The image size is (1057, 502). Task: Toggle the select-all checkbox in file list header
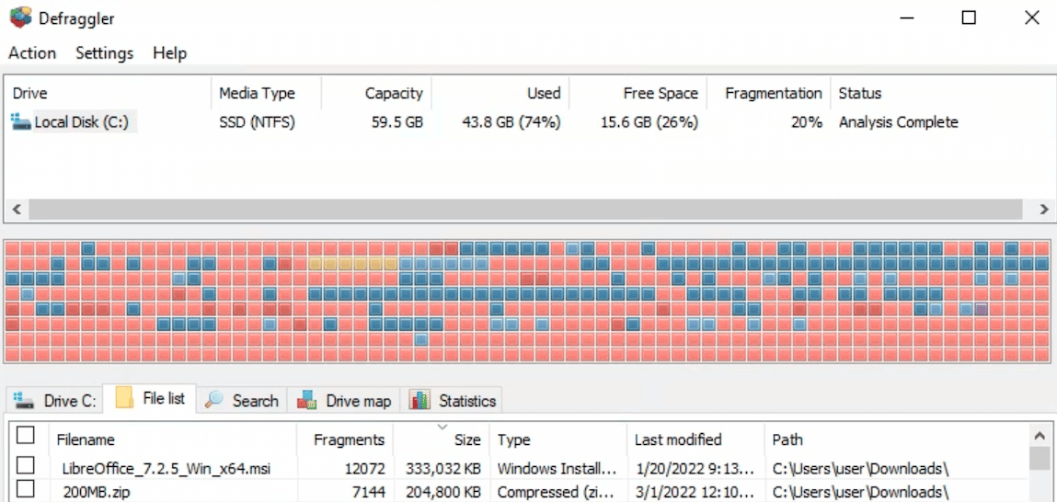coord(26,435)
